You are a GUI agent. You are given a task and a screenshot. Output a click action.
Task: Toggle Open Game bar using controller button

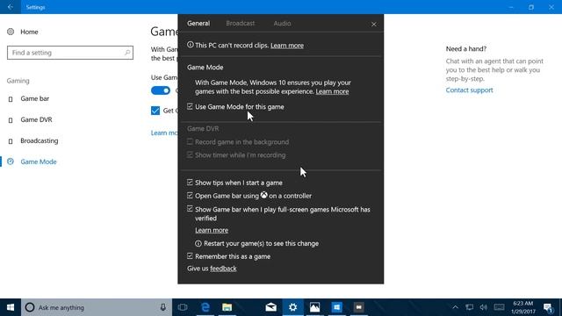190,196
